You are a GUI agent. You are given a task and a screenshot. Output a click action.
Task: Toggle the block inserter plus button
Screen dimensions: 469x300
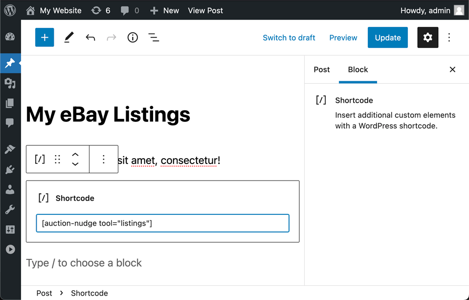coord(45,37)
